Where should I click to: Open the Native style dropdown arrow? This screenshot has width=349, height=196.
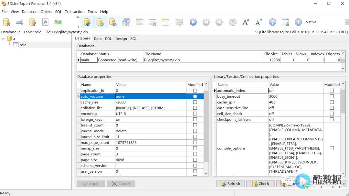click(346, 22)
